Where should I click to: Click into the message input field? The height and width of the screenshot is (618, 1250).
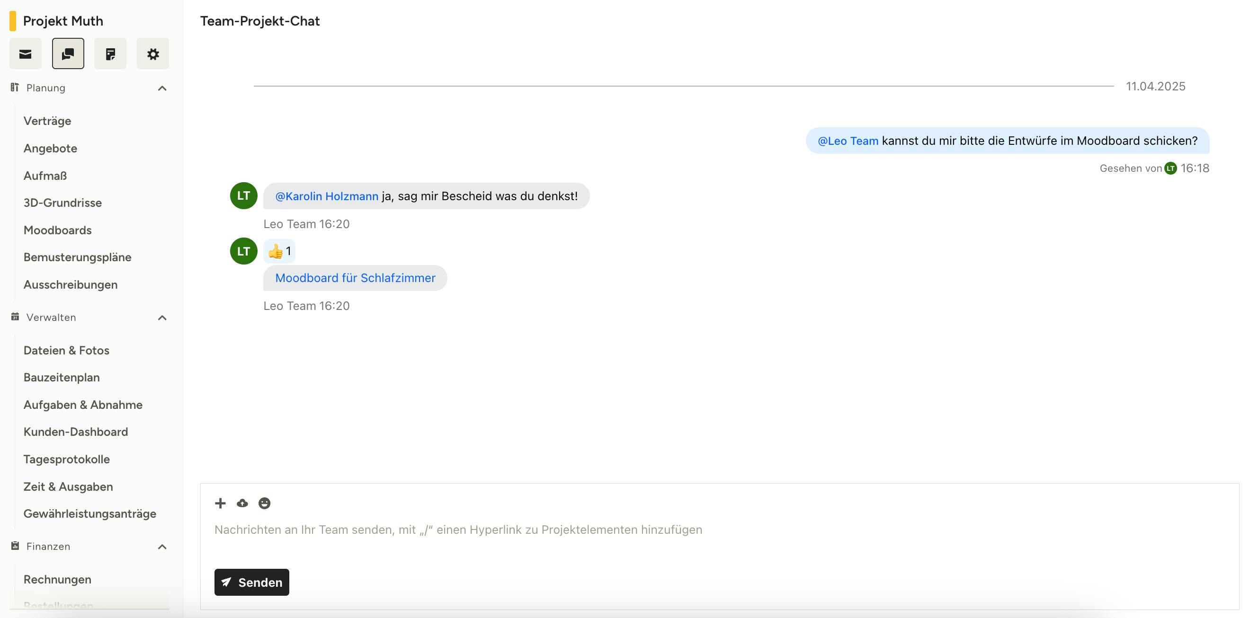[x=720, y=530]
